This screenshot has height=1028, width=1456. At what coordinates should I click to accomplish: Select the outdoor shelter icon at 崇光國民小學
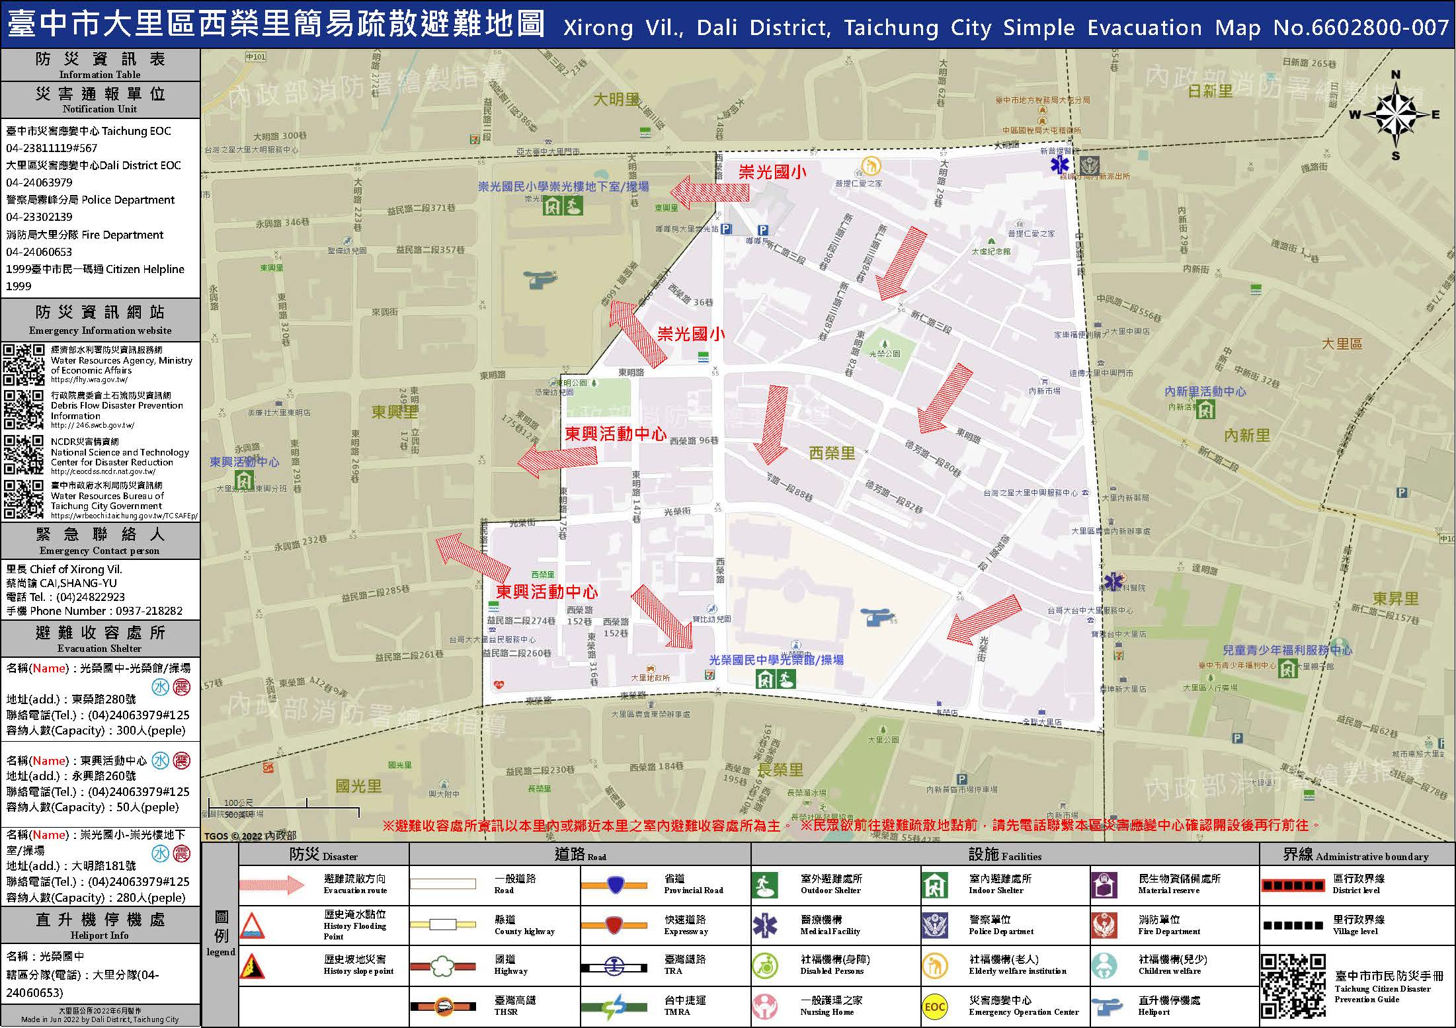point(573,206)
